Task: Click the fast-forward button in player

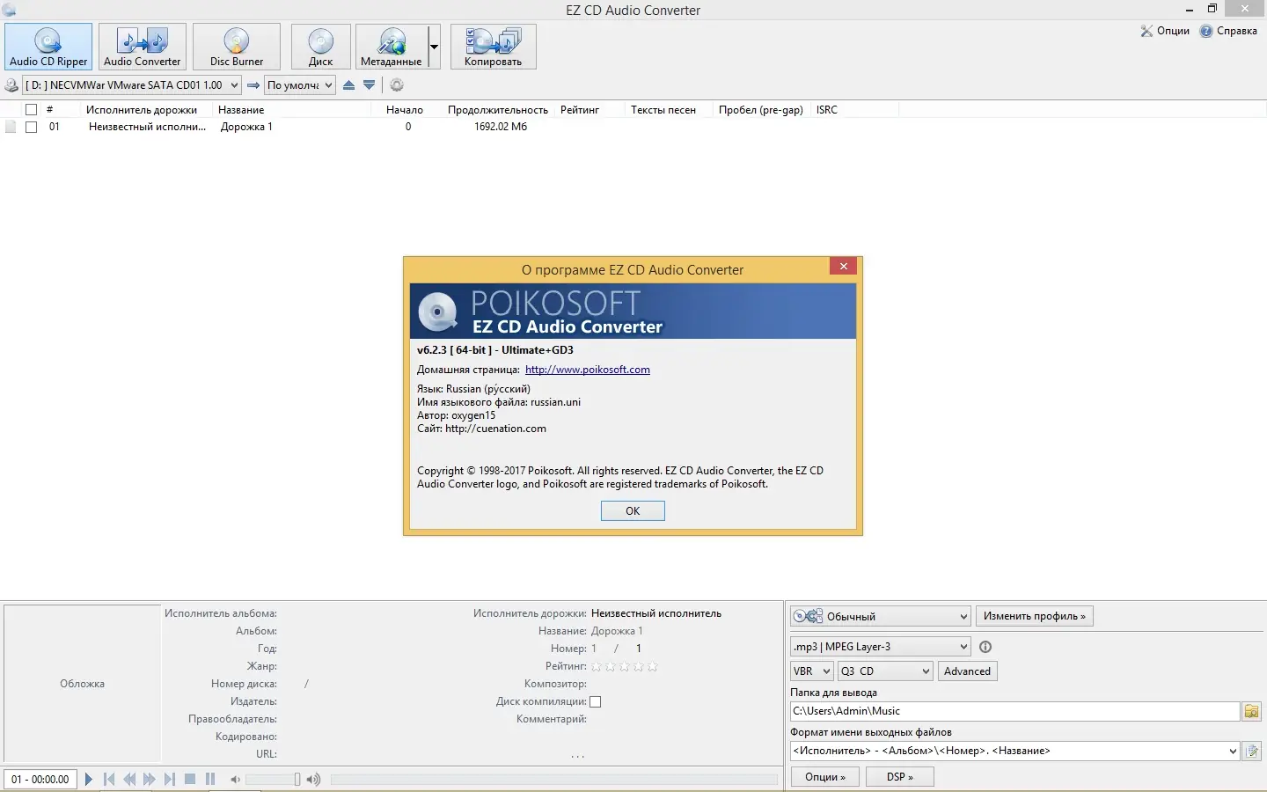Action: coord(150,779)
